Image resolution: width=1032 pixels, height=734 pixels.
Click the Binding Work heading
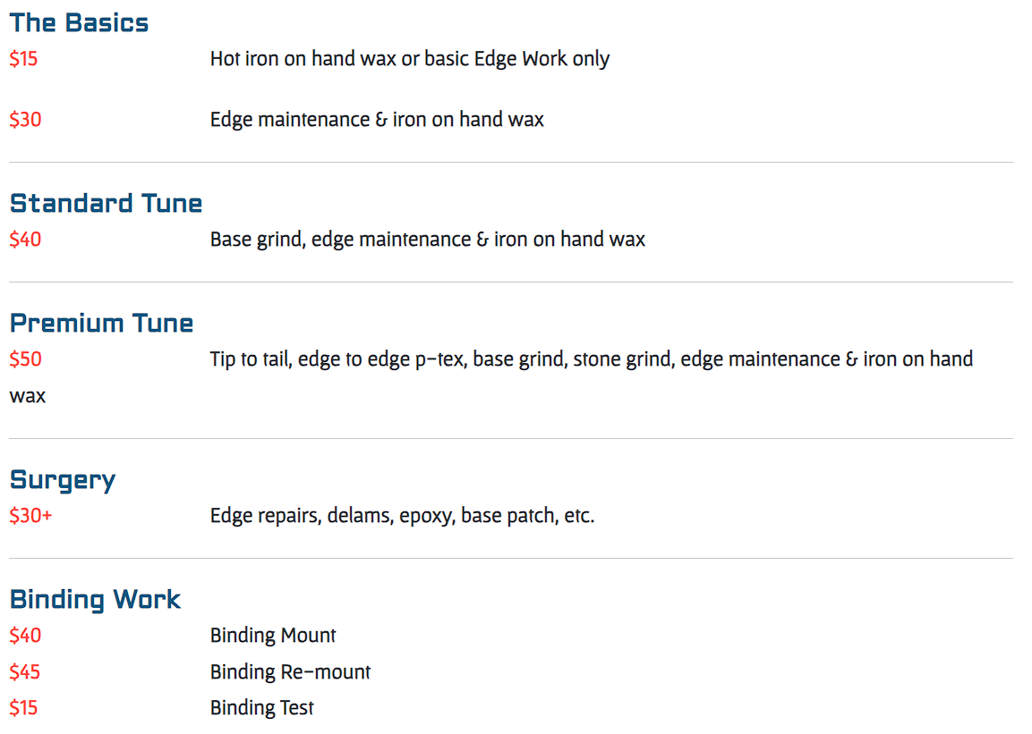click(x=95, y=600)
